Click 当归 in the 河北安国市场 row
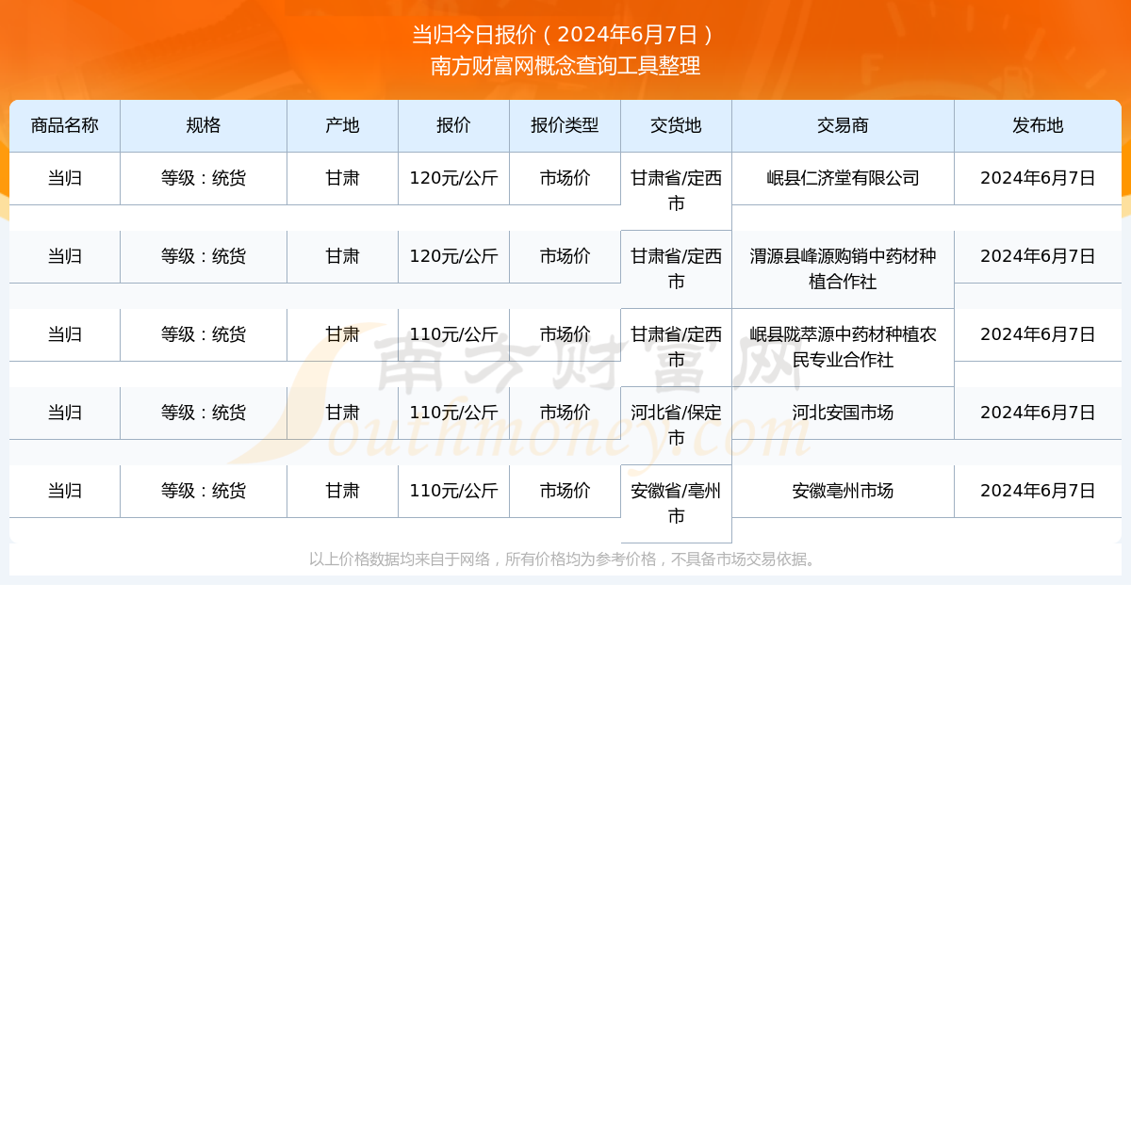 (65, 413)
